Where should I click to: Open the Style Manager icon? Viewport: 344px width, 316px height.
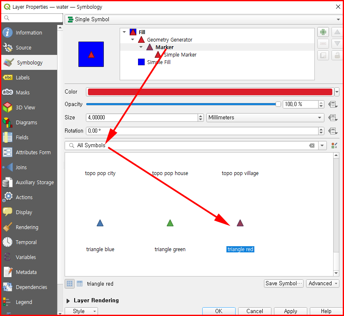[334, 146]
